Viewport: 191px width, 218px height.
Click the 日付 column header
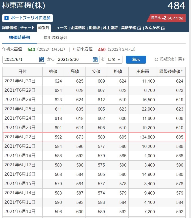[23, 72]
